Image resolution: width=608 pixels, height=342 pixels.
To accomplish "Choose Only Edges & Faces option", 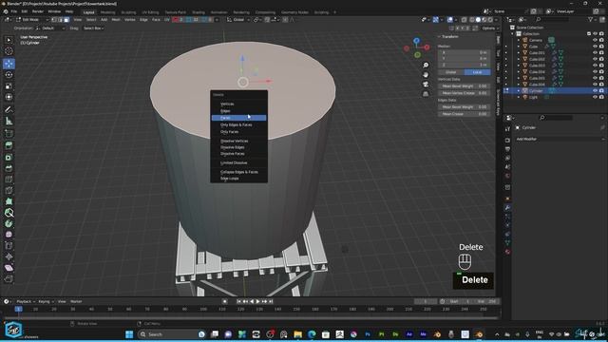I will (238, 124).
